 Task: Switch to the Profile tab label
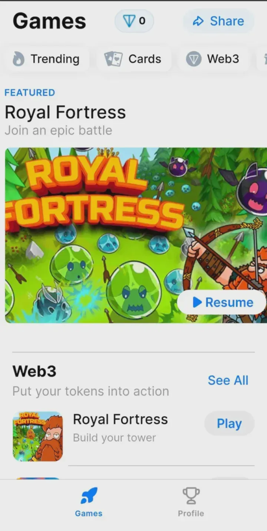click(x=191, y=513)
